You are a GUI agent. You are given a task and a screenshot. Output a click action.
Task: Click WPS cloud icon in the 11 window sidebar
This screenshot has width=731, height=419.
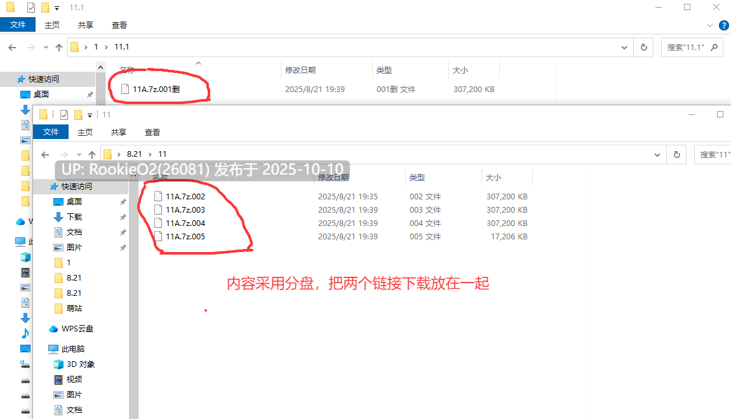[53, 329]
